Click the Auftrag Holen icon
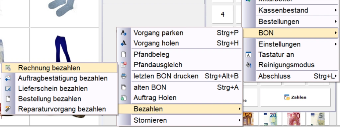Image resolution: width=340 pixels, height=127 pixels. click(x=124, y=98)
